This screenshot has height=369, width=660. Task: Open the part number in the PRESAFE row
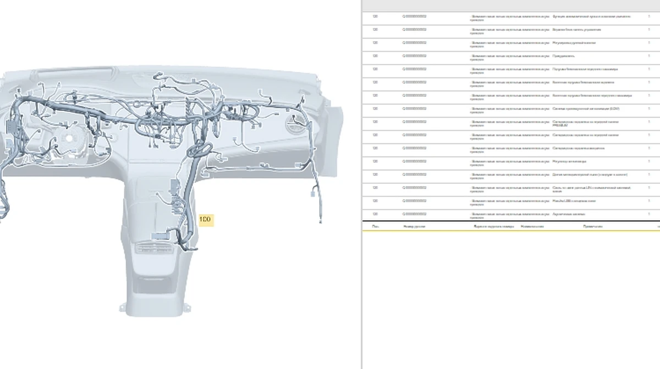[414, 122]
